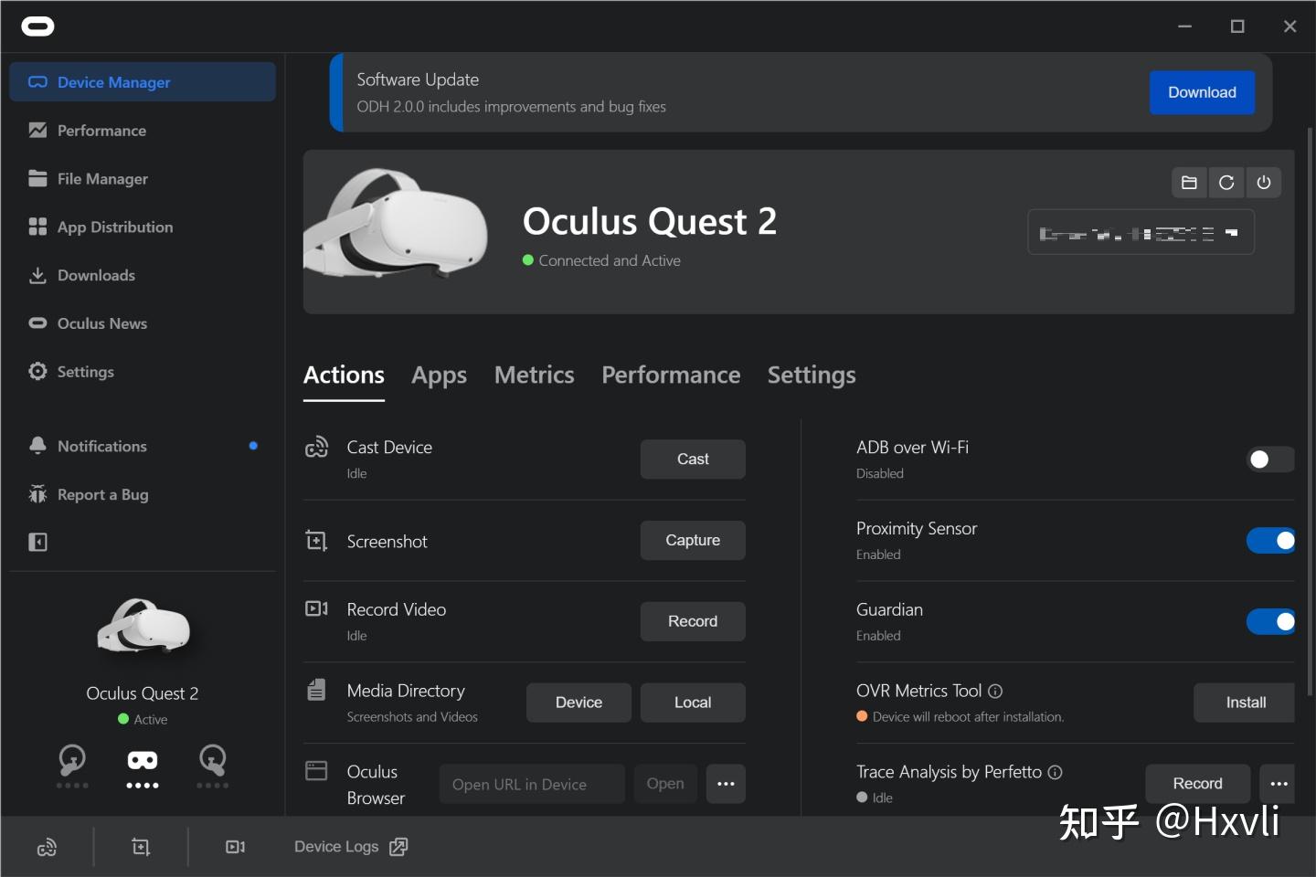Open more options next to Trace Analysis Record
The height and width of the screenshot is (877, 1316).
tap(1279, 784)
